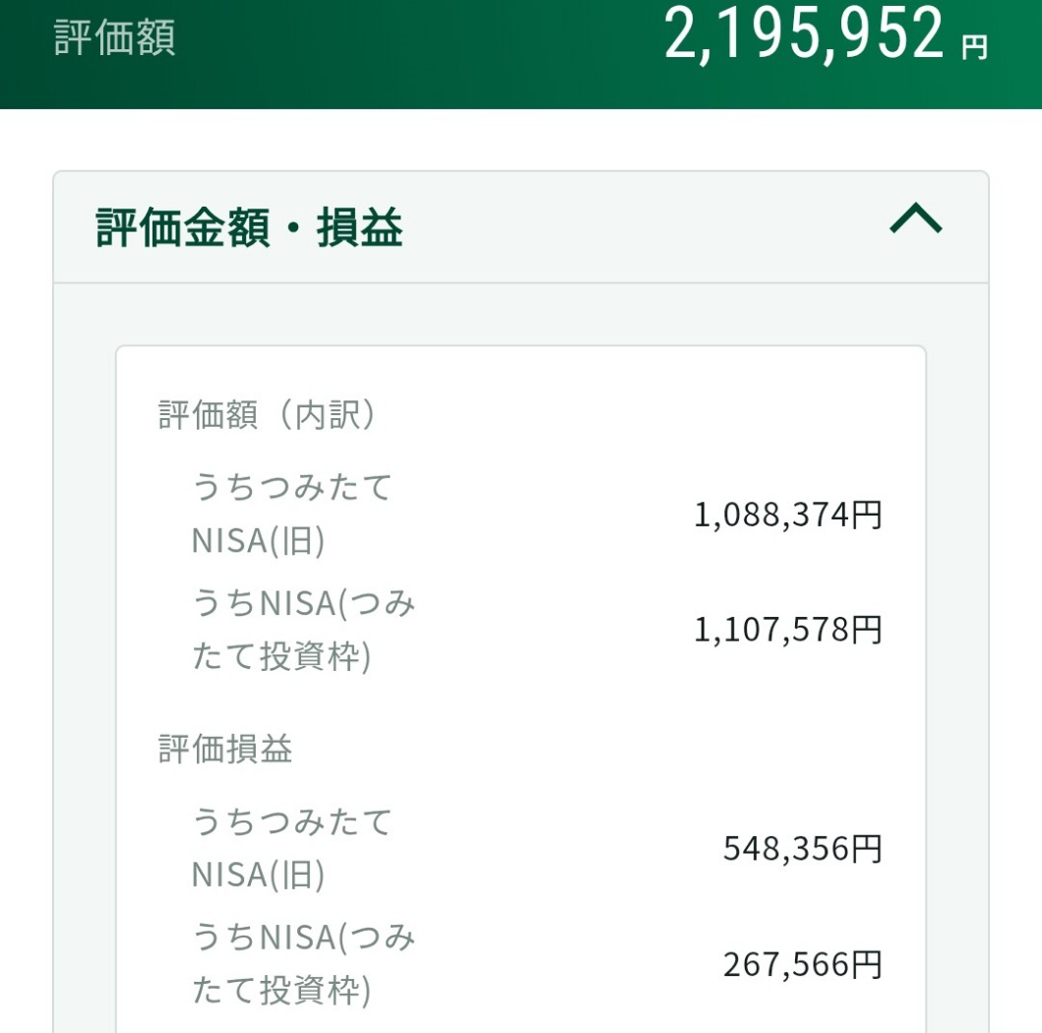This screenshot has width=1042, height=1033.
Task: Select うちつみたてNISA(旧) under 評価損益
Action: [291, 847]
